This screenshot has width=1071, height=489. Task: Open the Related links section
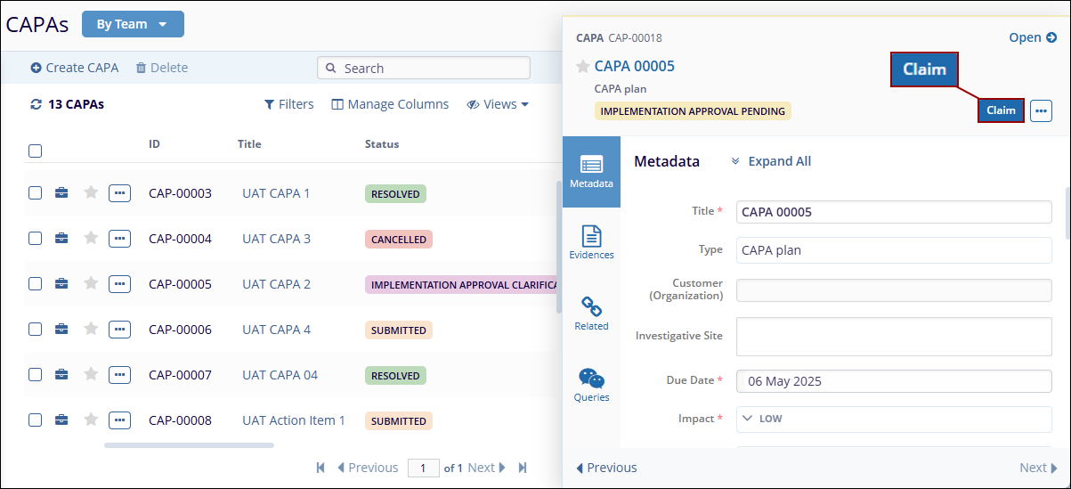[591, 313]
